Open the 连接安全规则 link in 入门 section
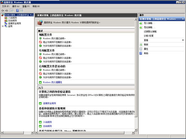Viewport: 186px width, 139px height. pos(50,103)
